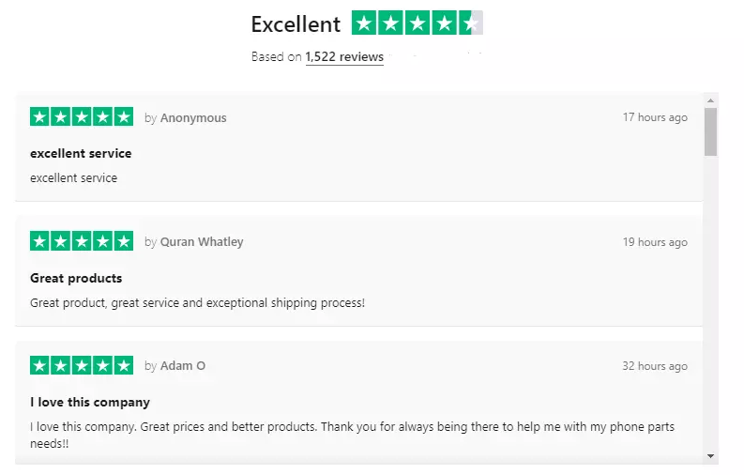The image size is (744, 475).
Task: Open the 1,522 reviews link
Action: (x=344, y=57)
